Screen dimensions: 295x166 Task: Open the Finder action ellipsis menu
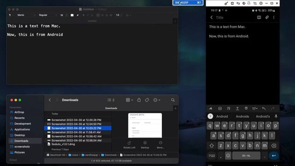click(x=157, y=100)
